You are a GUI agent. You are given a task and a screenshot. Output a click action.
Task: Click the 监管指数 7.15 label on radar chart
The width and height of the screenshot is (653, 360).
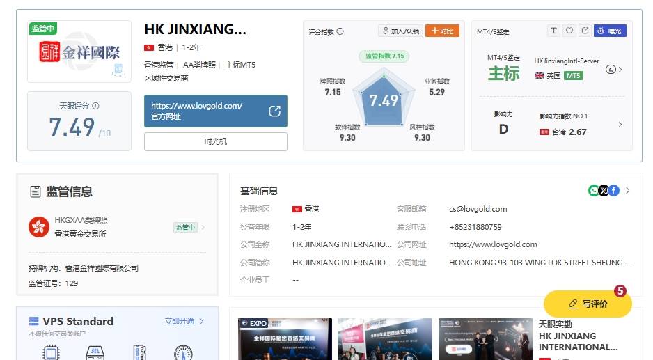pos(384,56)
